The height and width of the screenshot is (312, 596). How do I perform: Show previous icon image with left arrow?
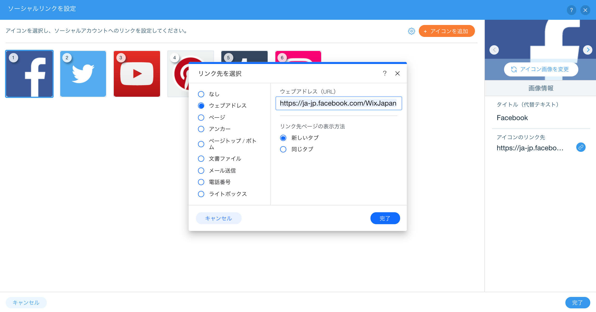(x=494, y=50)
